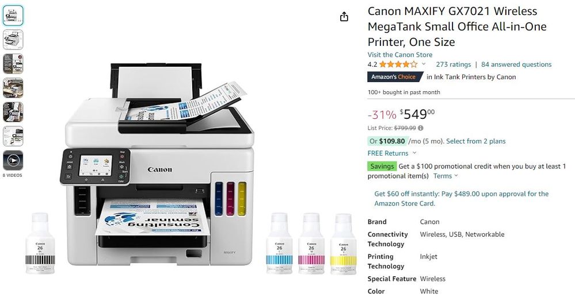Select the fifth product thumbnail
The image size is (575, 298).
[13, 112]
